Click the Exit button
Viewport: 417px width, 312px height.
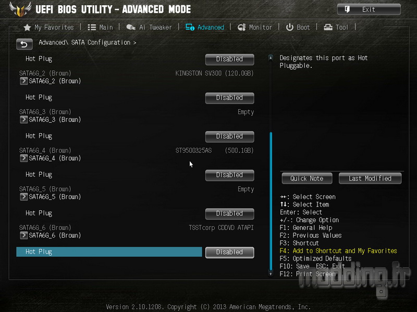tap(369, 9)
